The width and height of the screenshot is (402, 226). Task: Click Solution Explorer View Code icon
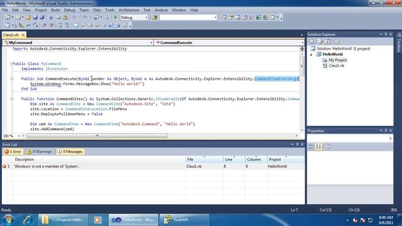pos(337,41)
